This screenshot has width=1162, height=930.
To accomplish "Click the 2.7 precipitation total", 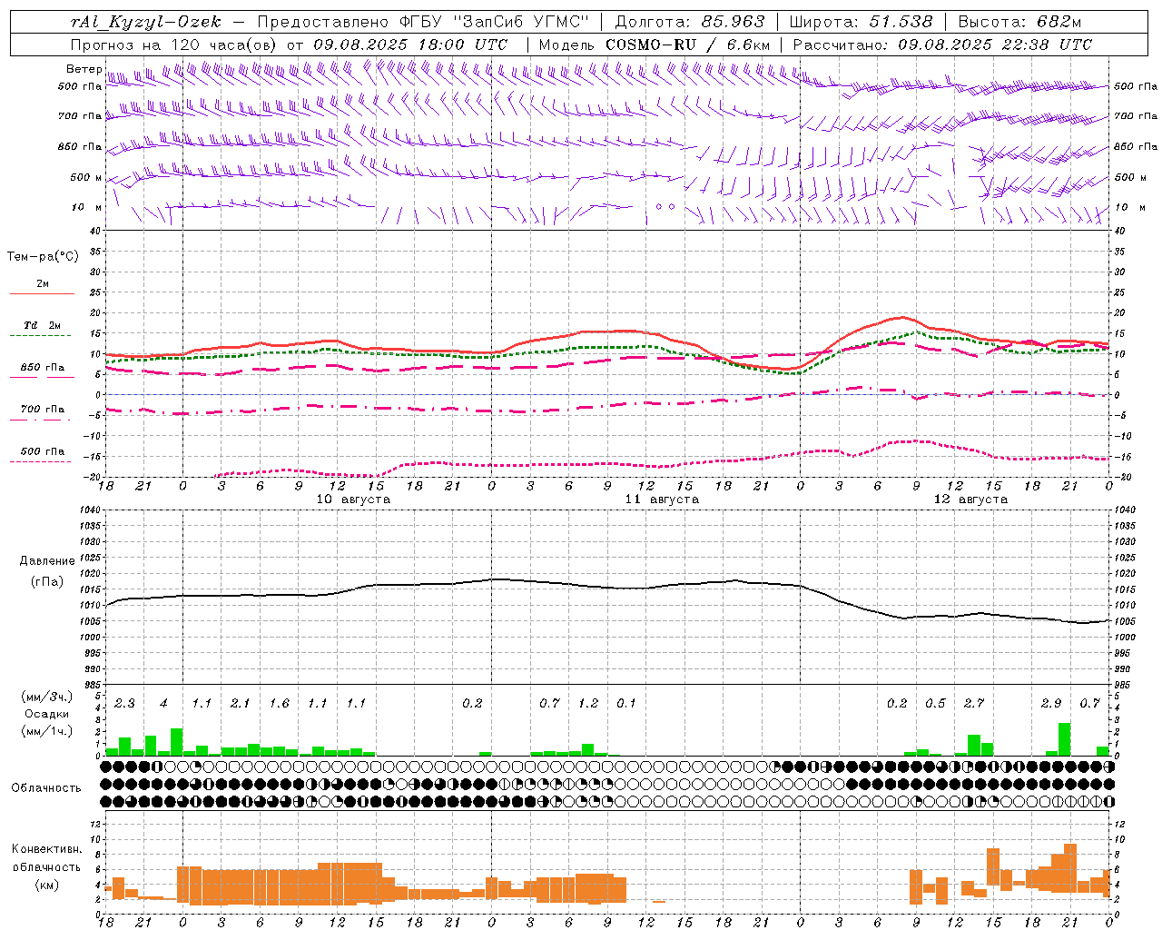I will (x=974, y=703).
